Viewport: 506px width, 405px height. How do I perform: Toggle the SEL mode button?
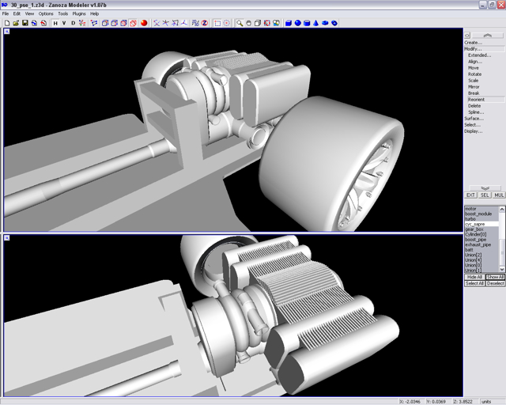coord(485,195)
